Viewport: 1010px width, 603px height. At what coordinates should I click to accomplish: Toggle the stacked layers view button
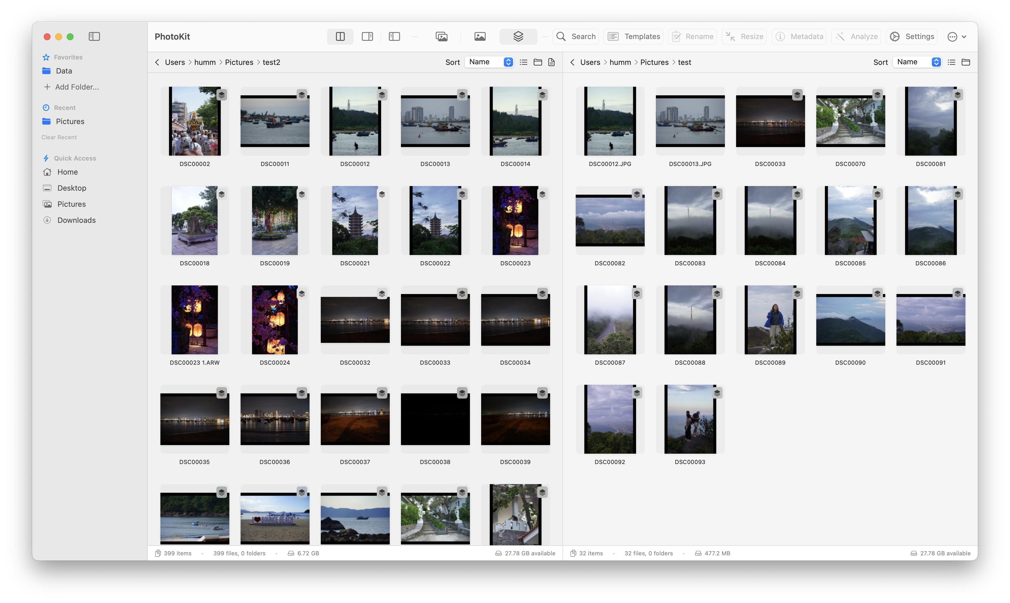[518, 36]
